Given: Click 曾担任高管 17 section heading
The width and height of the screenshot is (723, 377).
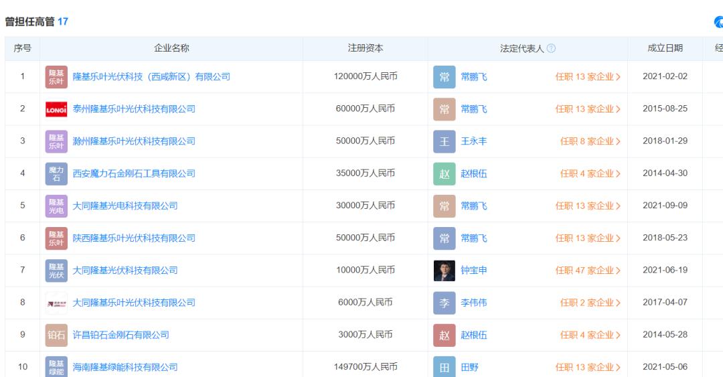Looking at the screenshot, I should coord(36,21).
